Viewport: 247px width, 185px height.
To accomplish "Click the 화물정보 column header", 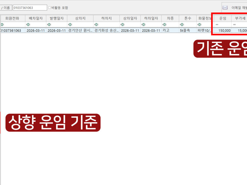I will (x=204, y=18).
